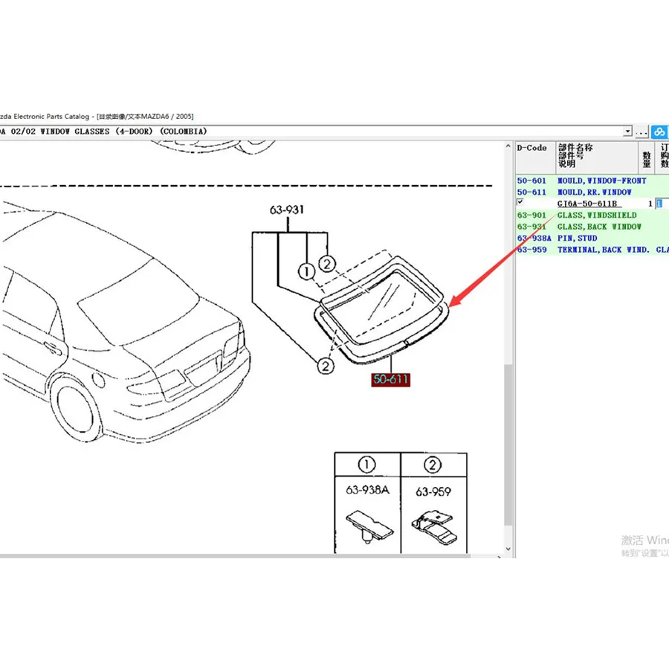Select the 63-959 terminal illustration
669x669 pixels.
[x=433, y=529]
